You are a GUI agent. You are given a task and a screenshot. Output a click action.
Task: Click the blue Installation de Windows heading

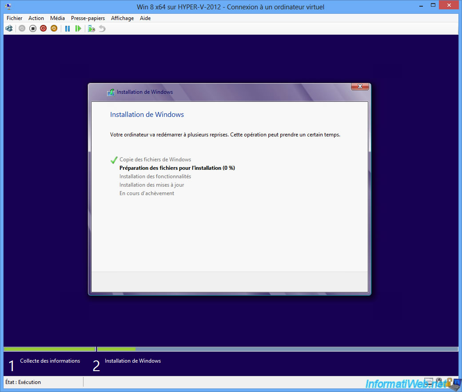[x=147, y=114]
